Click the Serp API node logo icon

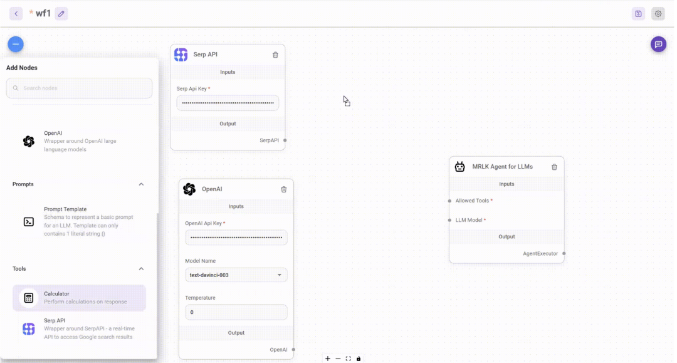[181, 55]
